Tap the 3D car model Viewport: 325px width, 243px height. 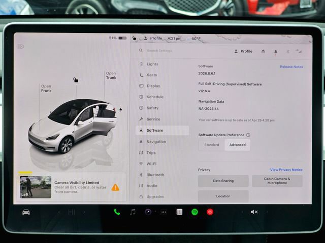(x=73, y=127)
